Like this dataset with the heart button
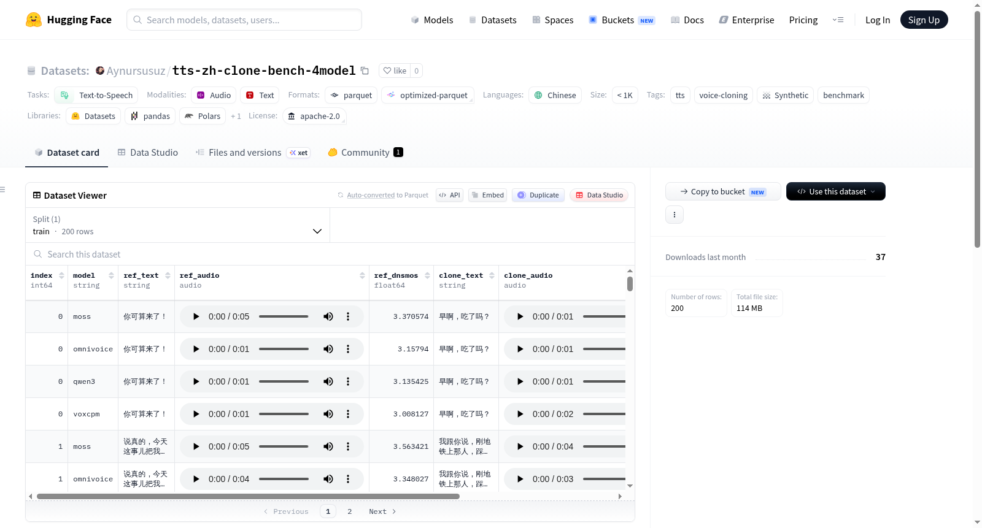Image resolution: width=982 pixels, height=528 pixels. coord(395,71)
